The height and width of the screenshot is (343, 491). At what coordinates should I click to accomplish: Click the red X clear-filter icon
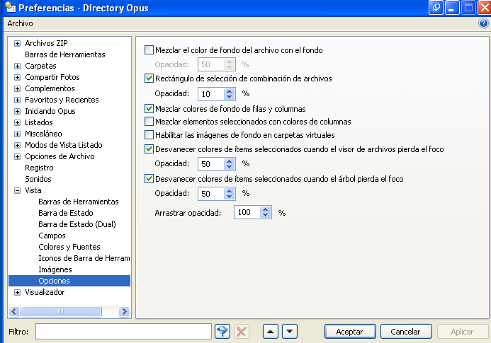pyautogui.click(x=242, y=332)
